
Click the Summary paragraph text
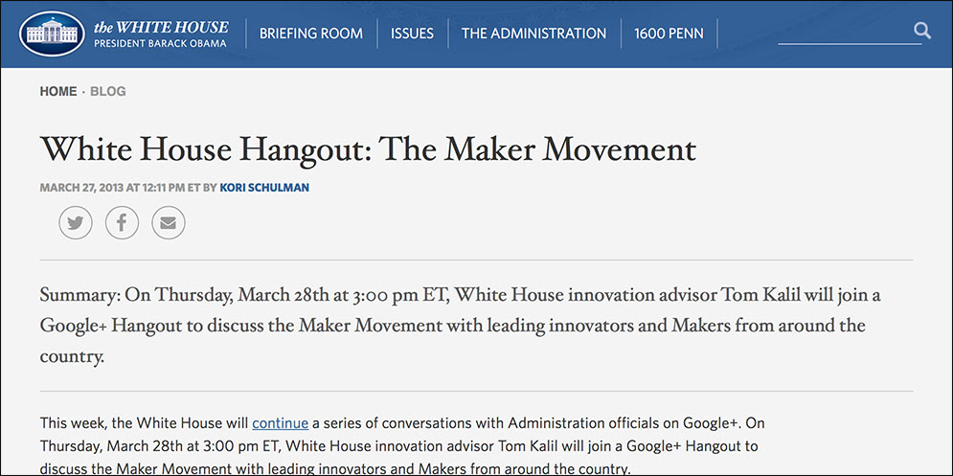click(x=460, y=326)
